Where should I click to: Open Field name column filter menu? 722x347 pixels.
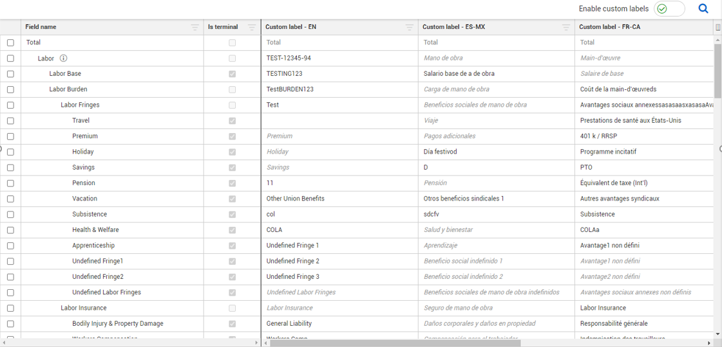(195, 27)
